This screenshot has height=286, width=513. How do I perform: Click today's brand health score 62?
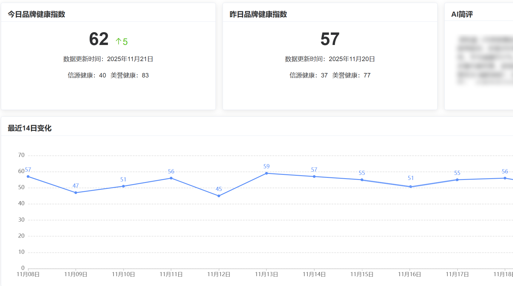pyautogui.click(x=99, y=39)
